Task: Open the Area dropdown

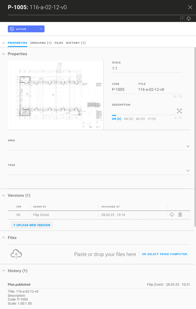Action: point(188,146)
